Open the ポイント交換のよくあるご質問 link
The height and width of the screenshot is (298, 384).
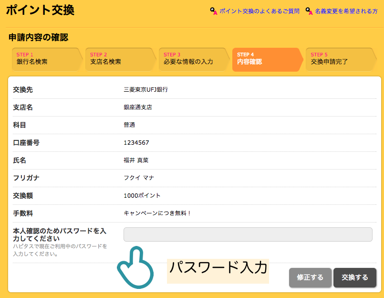click(259, 11)
